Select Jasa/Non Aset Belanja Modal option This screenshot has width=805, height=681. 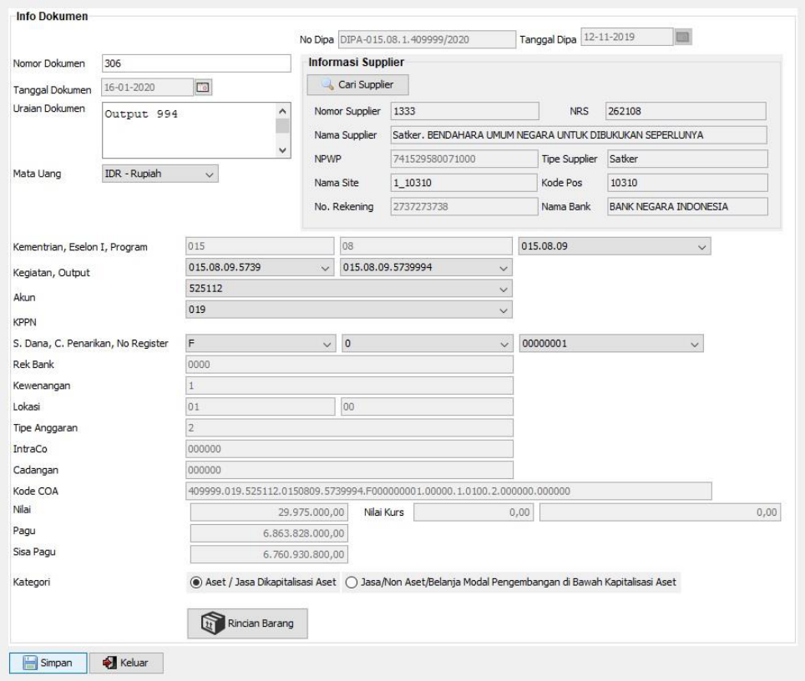(352, 582)
